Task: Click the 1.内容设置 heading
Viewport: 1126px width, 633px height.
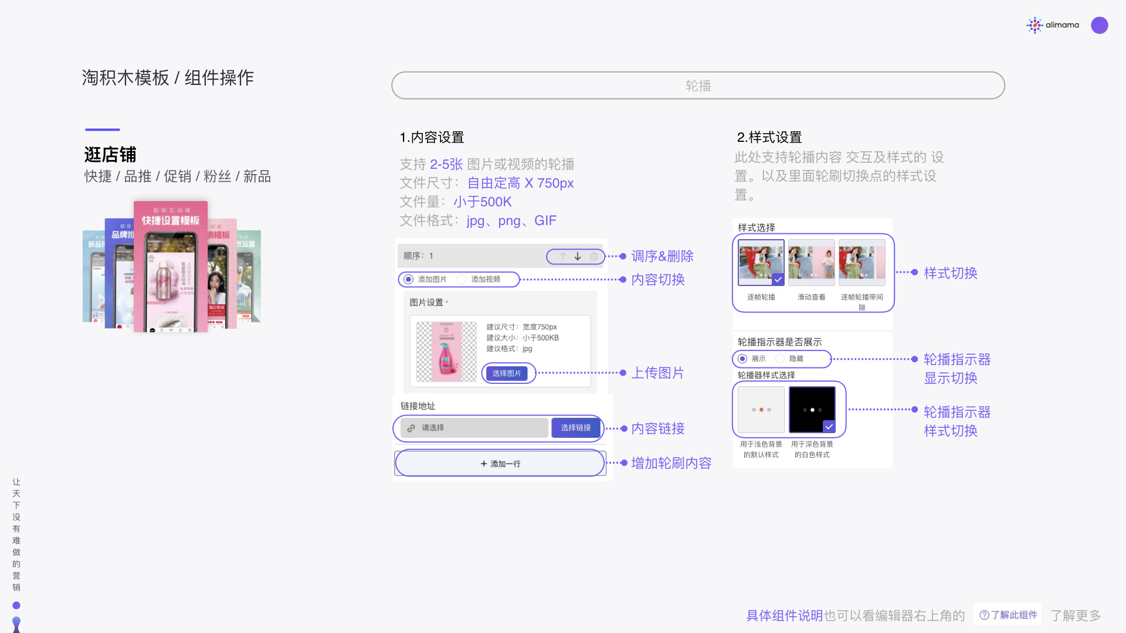Action: (x=432, y=137)
